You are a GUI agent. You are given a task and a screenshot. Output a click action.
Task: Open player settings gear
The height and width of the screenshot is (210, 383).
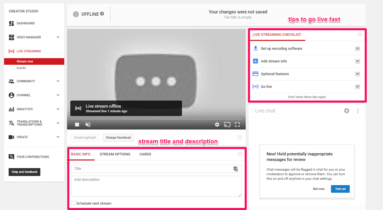tap(217, 124)
